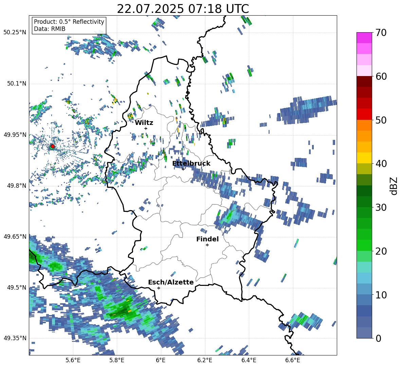Image resolution: width=402 pixels, height=367 pixels.
Task: Click the 6.4°E longitude label
Action: (249, 360)
